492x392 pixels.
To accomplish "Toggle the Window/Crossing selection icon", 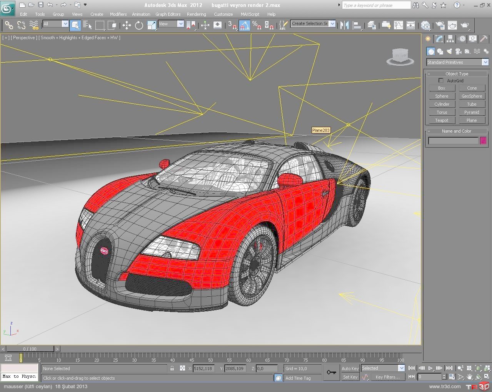I will (x=112, y=25).
